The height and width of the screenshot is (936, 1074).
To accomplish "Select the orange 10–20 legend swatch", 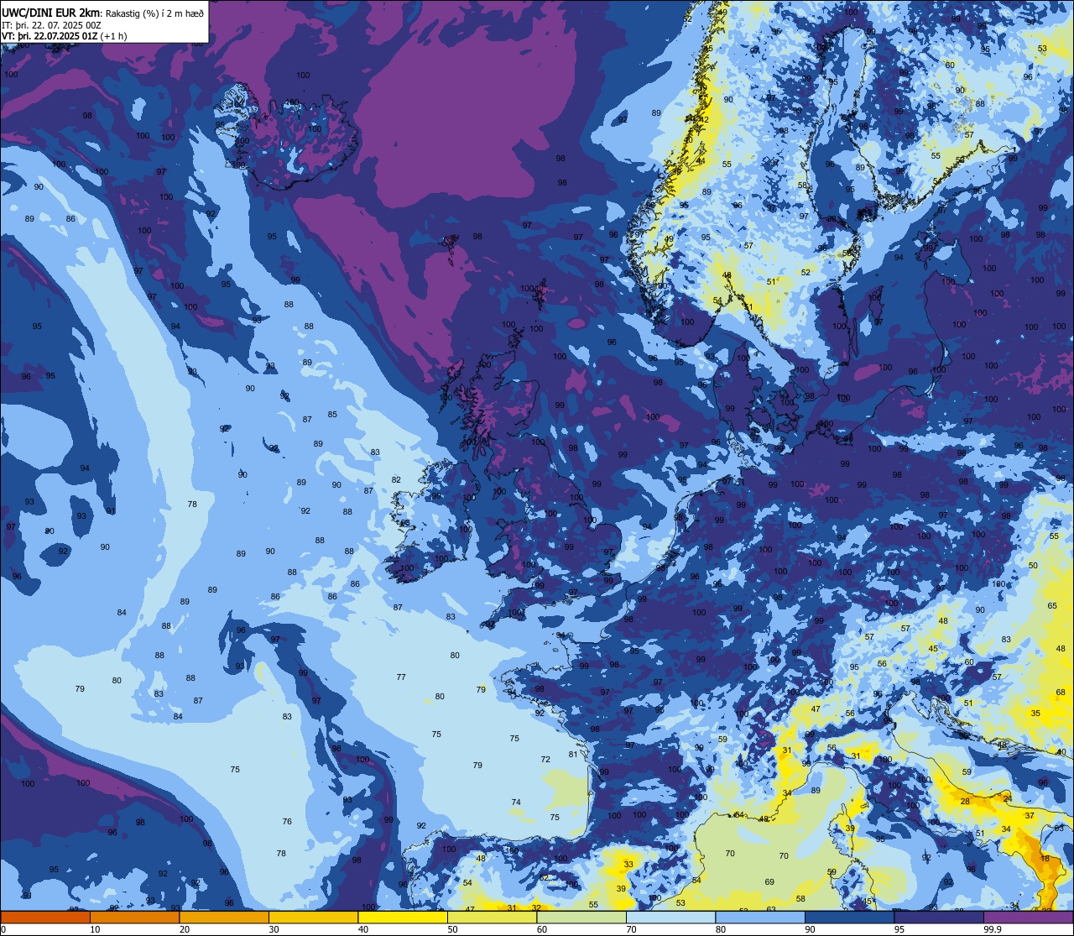I will coord(134,918).
